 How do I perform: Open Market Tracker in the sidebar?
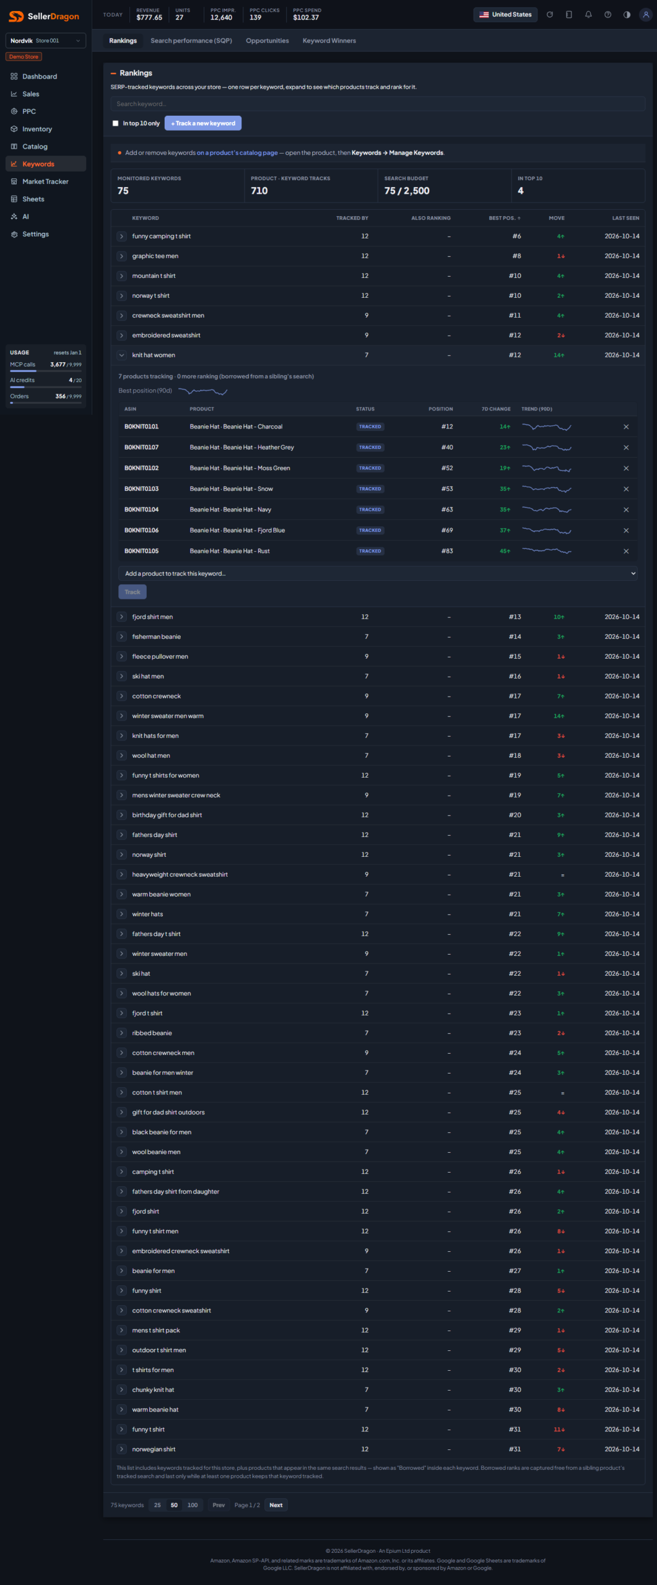point(46,181)
